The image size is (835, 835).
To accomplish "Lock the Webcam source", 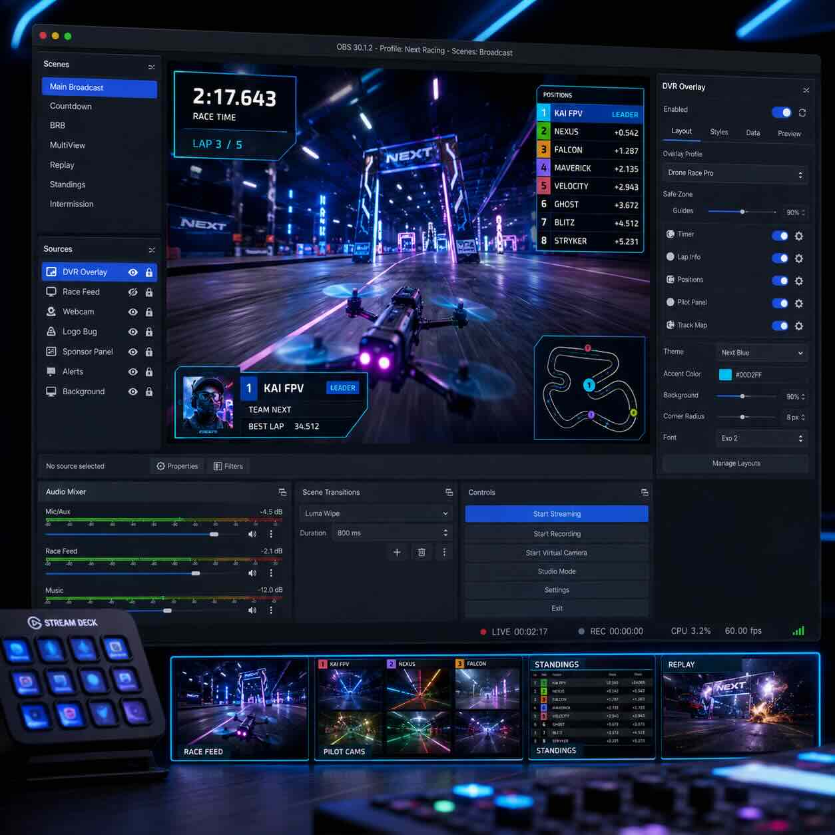I will pyautogui.click(x=149, y=312).
